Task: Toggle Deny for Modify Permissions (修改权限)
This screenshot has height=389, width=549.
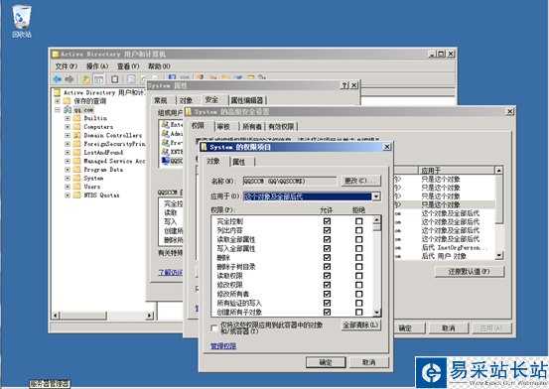Action: tap(358, 285)
